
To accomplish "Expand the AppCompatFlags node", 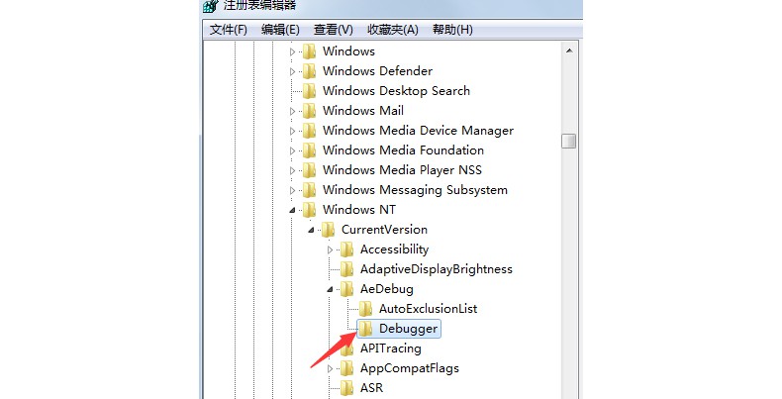I will (x=331, y=369).
